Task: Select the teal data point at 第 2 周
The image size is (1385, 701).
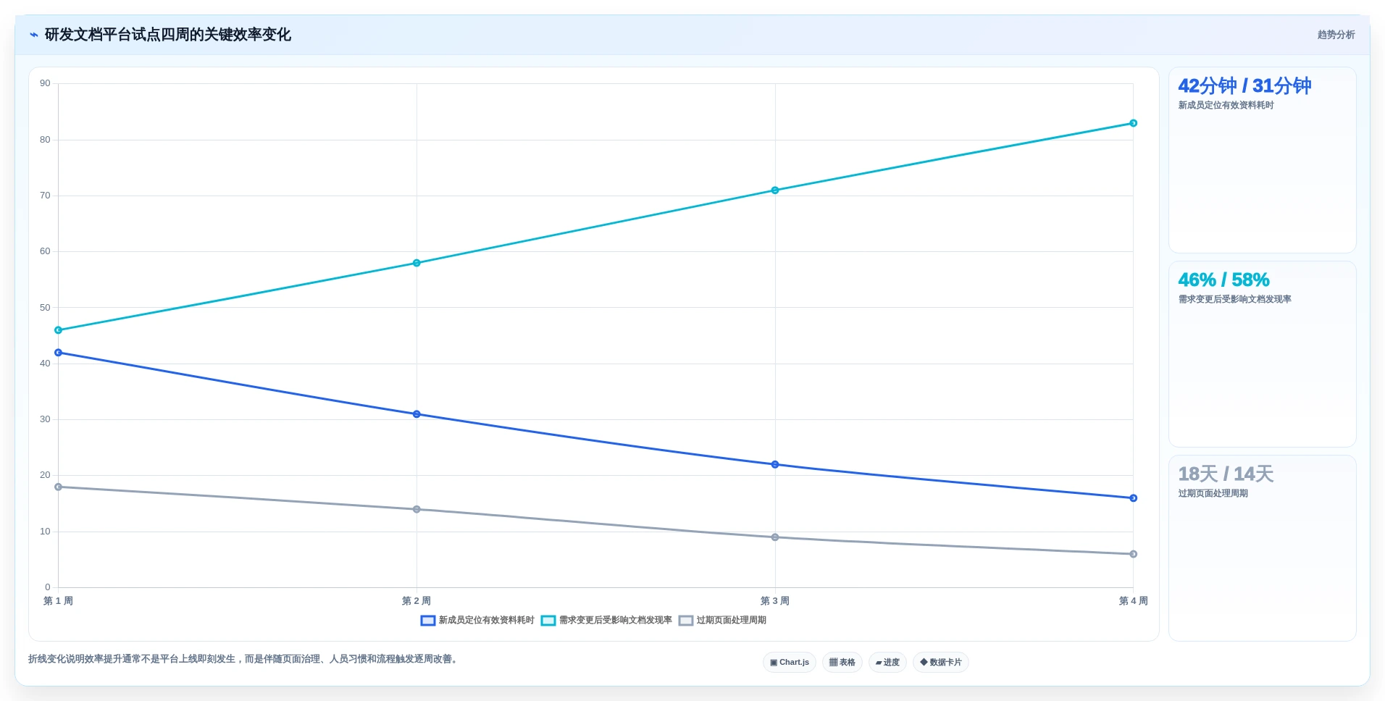Action: pos(417,263)
